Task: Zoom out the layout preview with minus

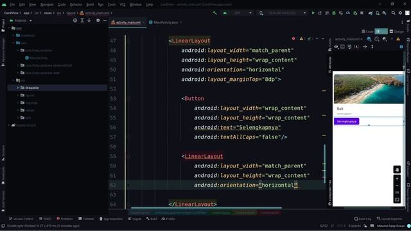Action: coord(397,185)
